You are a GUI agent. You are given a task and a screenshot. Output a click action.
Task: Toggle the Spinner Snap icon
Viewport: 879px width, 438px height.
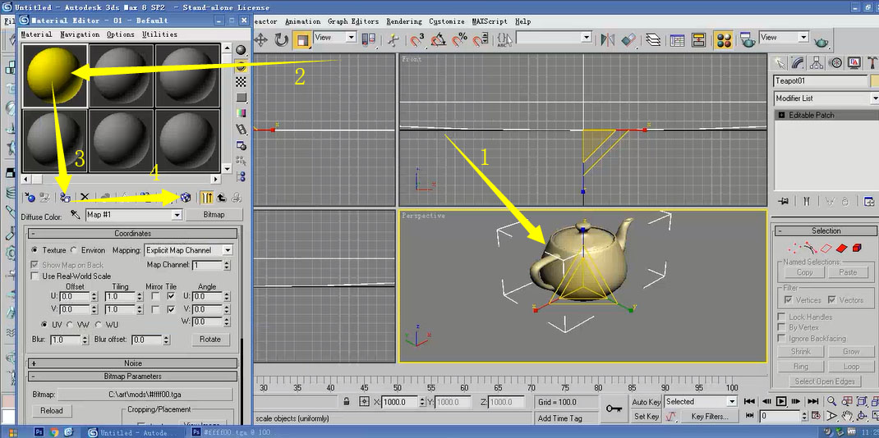[481, 39]
